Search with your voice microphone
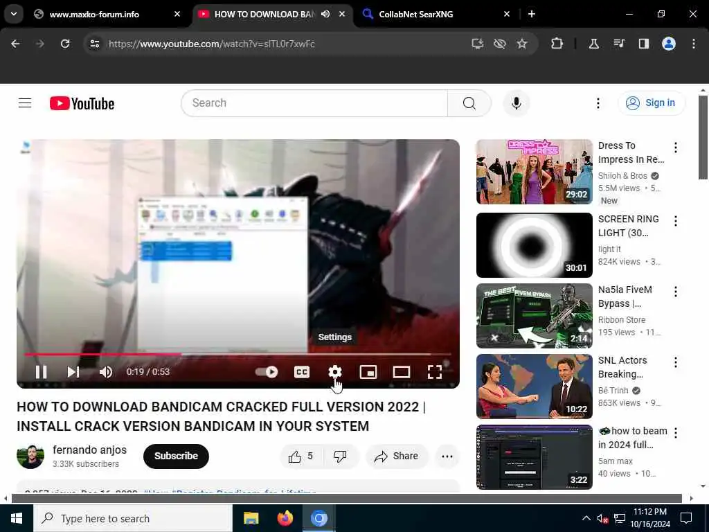 pyautogui.click(x=517, y=103)
